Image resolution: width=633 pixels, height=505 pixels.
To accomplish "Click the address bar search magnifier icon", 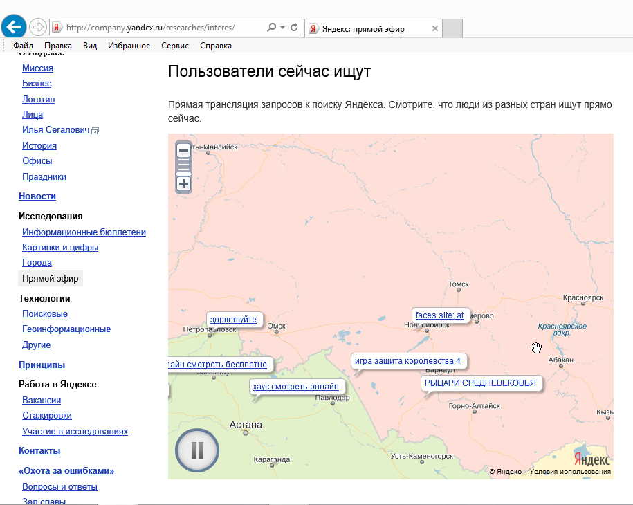I will point(271,27).
